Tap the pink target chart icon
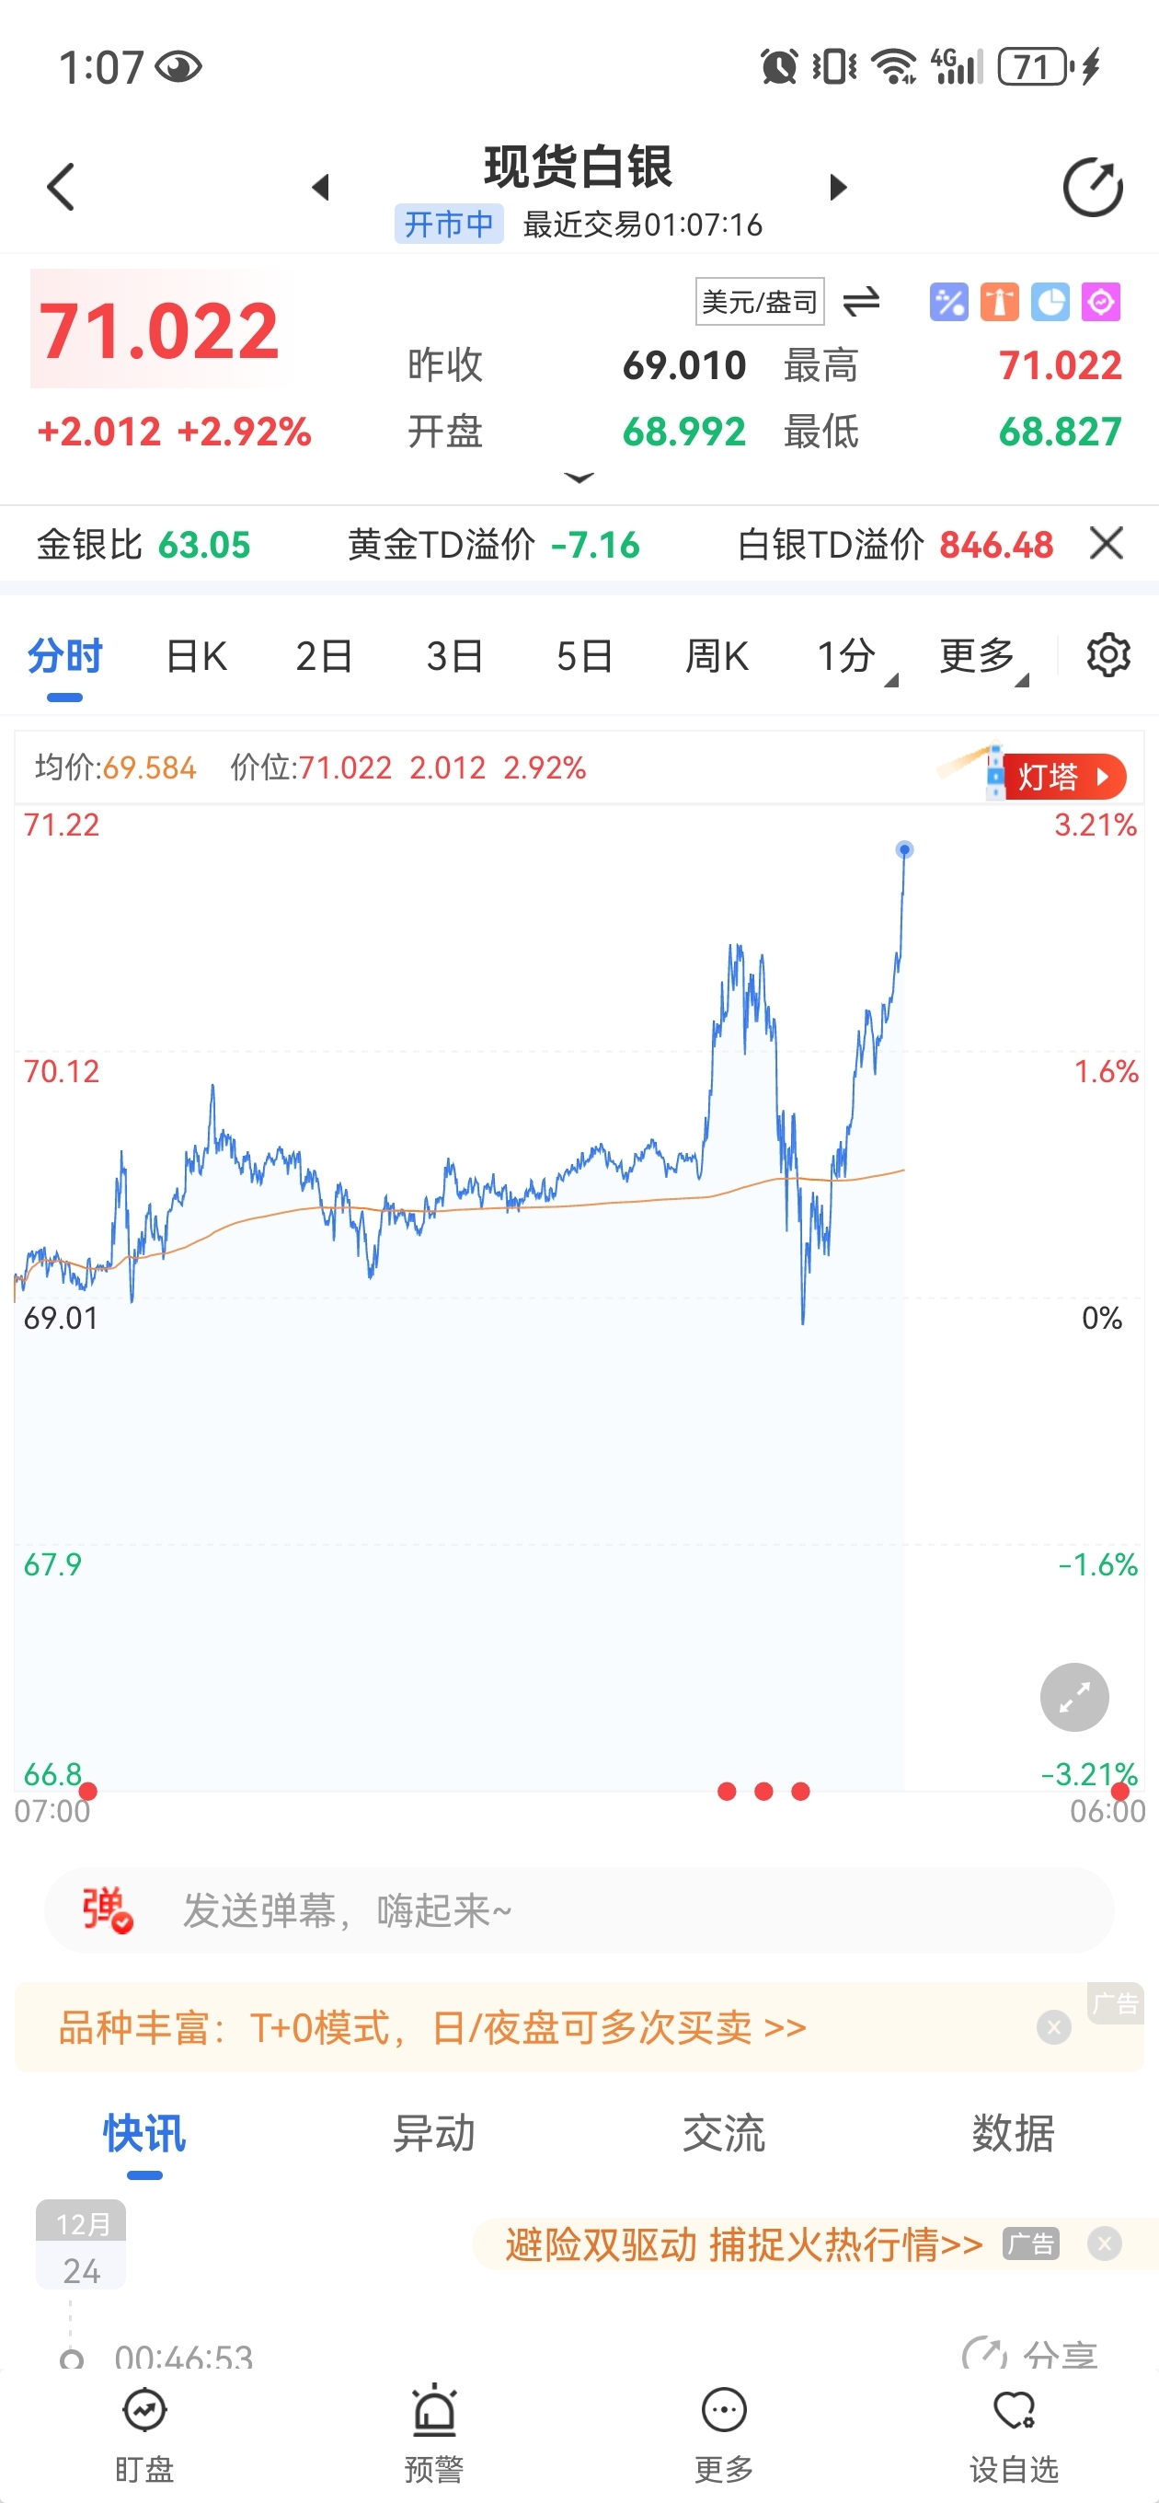1159x2503 pixels. (x=1101, y=302)
